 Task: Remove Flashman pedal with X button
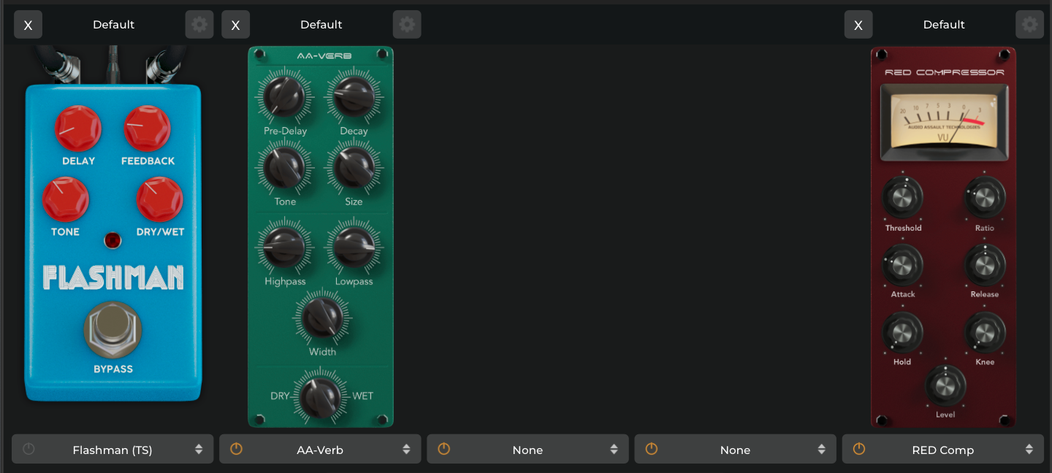(x=28, y=25)
